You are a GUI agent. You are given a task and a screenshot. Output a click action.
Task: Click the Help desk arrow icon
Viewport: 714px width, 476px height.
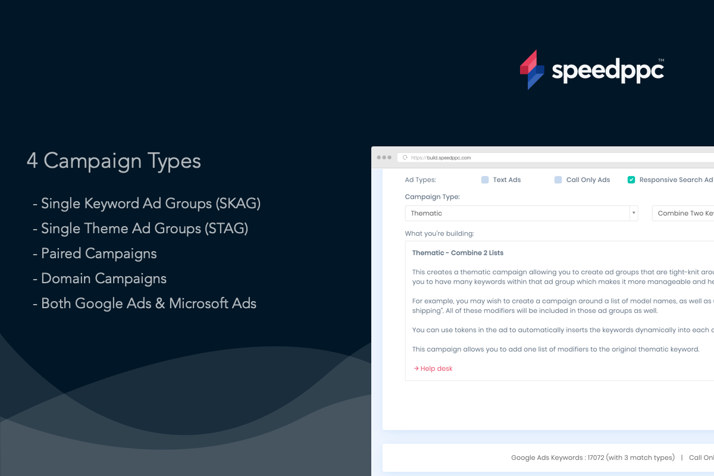coord(415,369)
